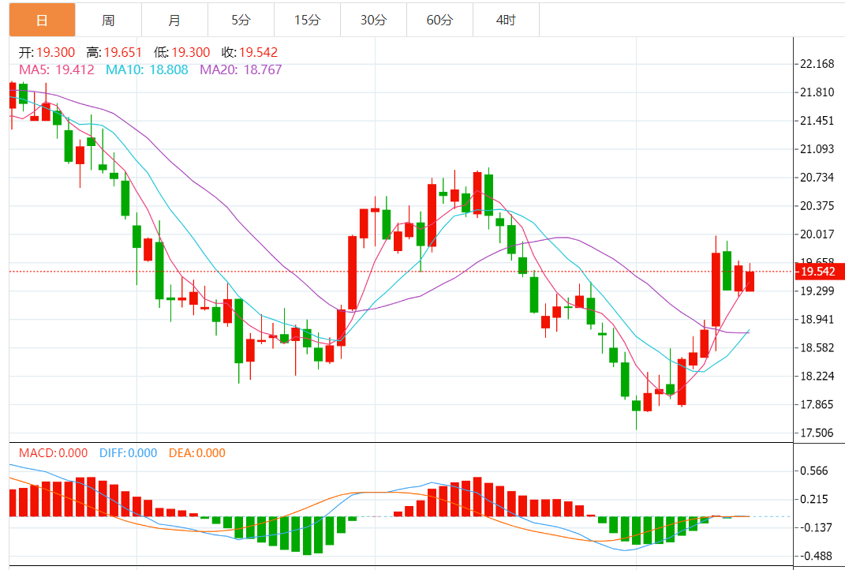Click the 0.566 MACD axis label
This screenshot has height=570, width=845.
813,471
